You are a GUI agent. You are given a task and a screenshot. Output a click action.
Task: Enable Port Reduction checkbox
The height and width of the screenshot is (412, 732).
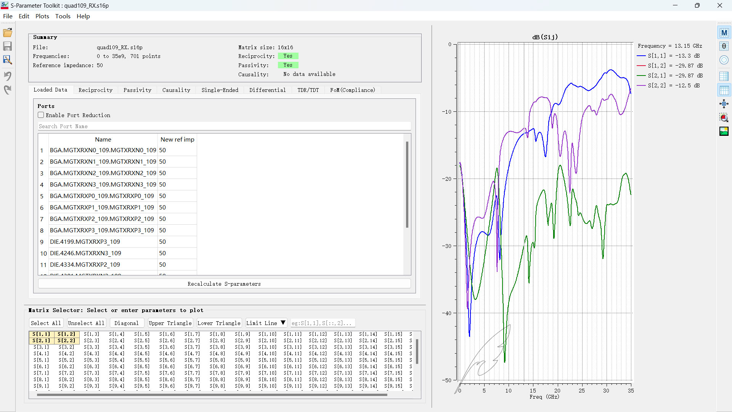coord(41,115)
